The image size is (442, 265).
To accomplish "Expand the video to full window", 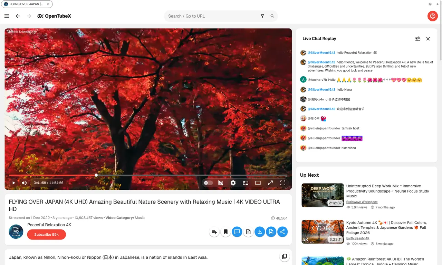I will [x=270, y=183].
